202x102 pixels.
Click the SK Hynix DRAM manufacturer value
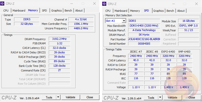click(x=144, y=35)
